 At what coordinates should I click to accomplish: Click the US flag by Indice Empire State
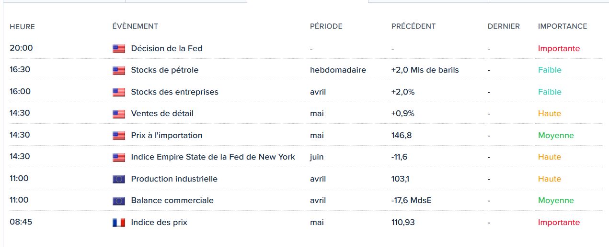coord(118,157)
